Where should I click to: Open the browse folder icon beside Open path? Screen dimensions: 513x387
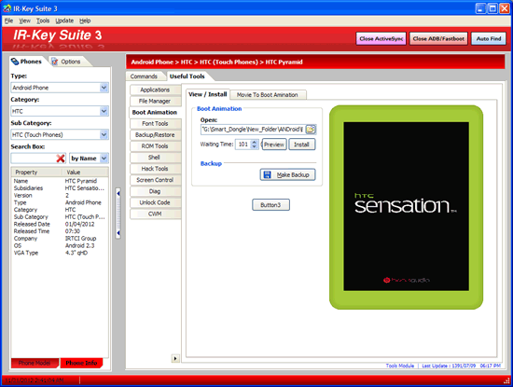click(x=311, y=130)
